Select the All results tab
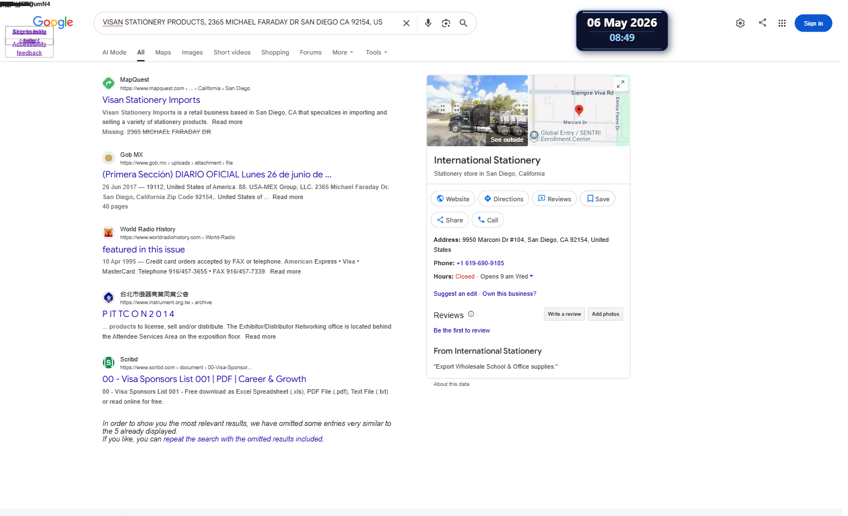Viewport: 848px width, 516px height. click(x=141, y=52)
